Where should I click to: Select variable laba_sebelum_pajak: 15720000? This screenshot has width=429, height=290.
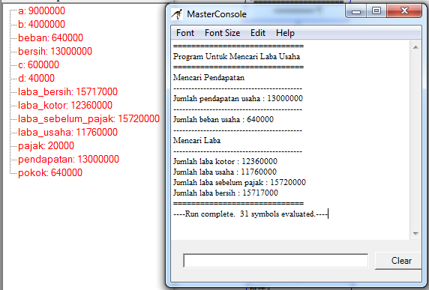coord(88,118)
